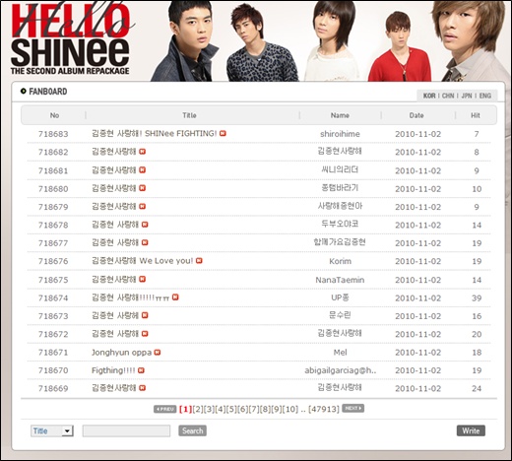Image resolution: width=512 pixels, height=461 pixels.
Task: Click the new-post icon on row 718683
Action: tap(223, 133)
